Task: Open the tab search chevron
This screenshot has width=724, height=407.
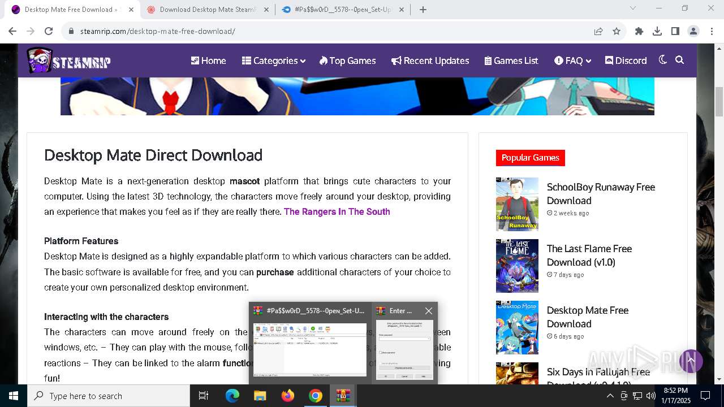Action: [633, 8]
